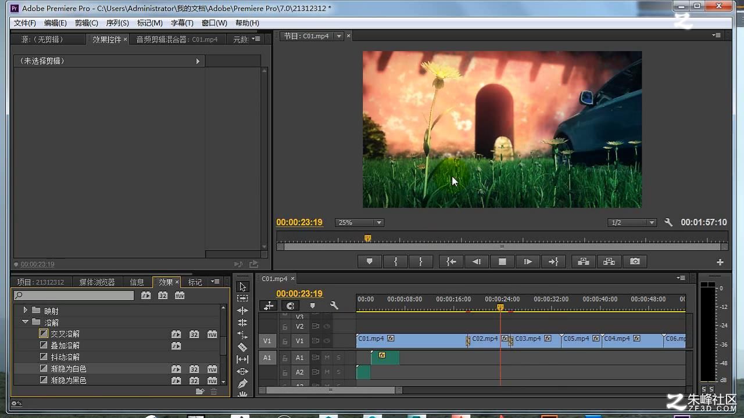The width and height of the screenshot is (744, 418).
Task: Filter effects by YUV icon
Action: pyautogui.click(x=180, y=296)
